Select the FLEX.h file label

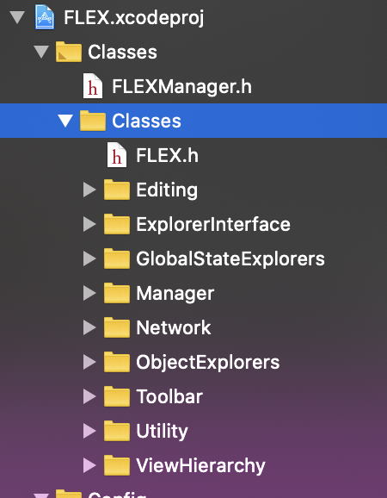[167, 155]
